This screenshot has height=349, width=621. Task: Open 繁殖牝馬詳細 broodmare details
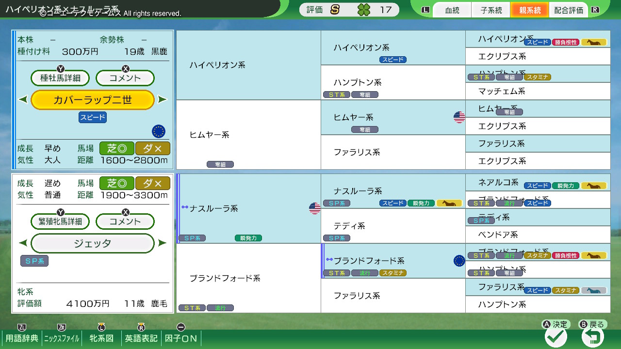click(x=61, y=222)
